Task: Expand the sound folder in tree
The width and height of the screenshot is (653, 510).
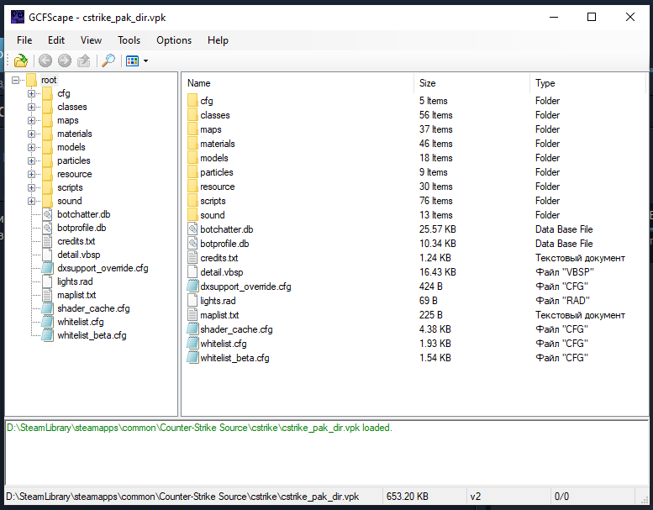Action: [x=31, y=201]
